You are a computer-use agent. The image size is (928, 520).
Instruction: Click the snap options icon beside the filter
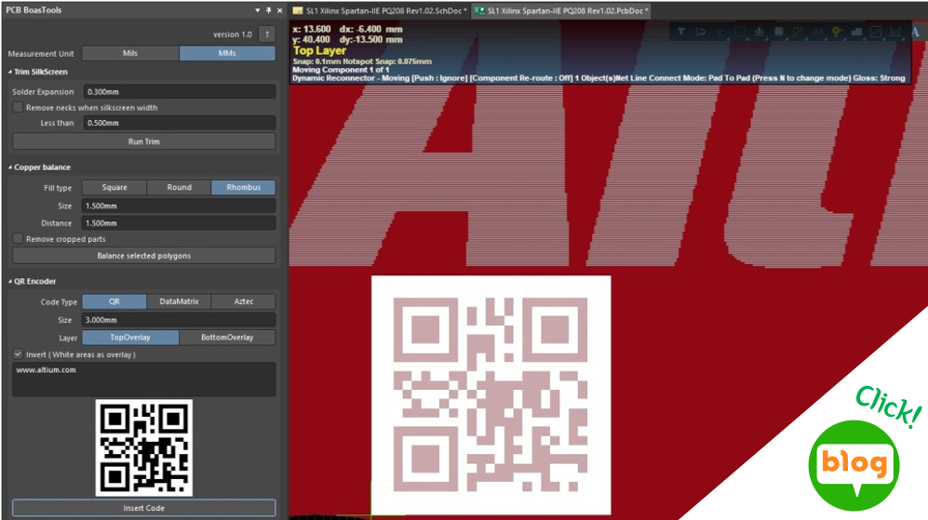point(701,32)
